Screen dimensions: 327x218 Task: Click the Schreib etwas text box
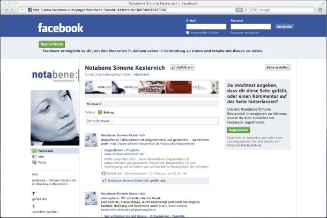(152, 121)
